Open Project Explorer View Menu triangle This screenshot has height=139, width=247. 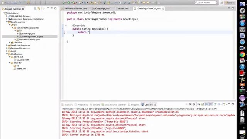[x=48, y=8]
